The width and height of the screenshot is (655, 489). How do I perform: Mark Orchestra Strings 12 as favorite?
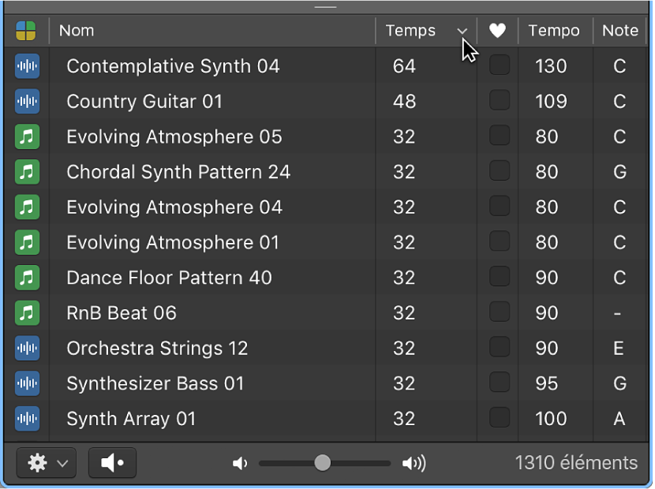pyautogui.click(x=500, y=347)
